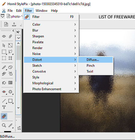Select the rectangle shape tool
This screenshot has width=135, height=140.
coord(10,101)
